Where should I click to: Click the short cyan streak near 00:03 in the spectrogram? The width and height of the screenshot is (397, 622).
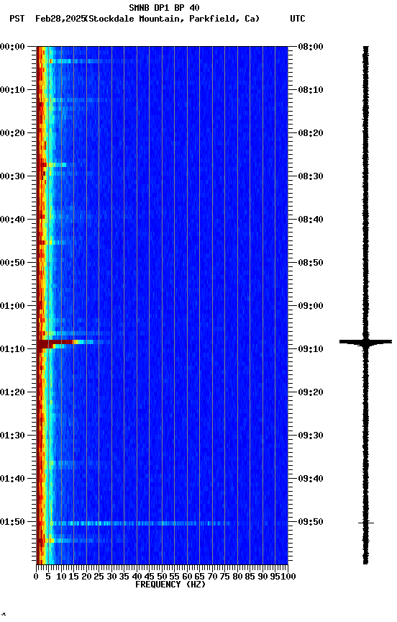click(x=76, y=61)
